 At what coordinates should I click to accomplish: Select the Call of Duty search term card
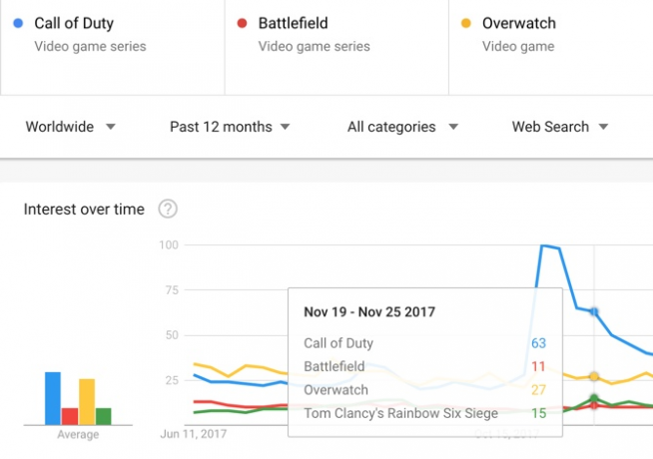[113, 48]
